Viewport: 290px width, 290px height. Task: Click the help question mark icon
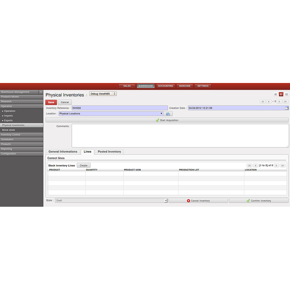pyautogui.click(x=87, y=95)
